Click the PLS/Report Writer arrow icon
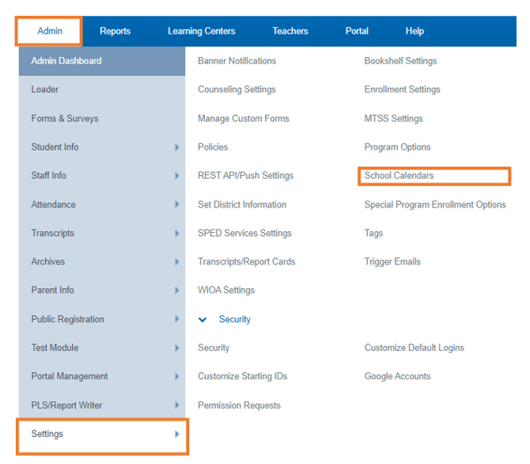 [176, 405]
